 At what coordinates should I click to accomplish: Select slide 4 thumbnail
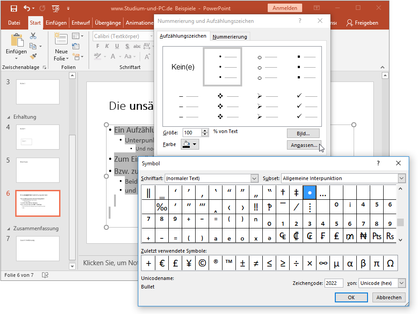[38, 137]
